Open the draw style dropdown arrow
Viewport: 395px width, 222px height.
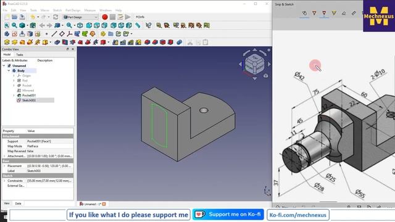click(27, 25)
